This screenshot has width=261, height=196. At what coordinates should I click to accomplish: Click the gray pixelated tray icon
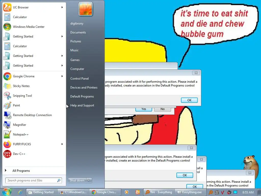point(217,192)
